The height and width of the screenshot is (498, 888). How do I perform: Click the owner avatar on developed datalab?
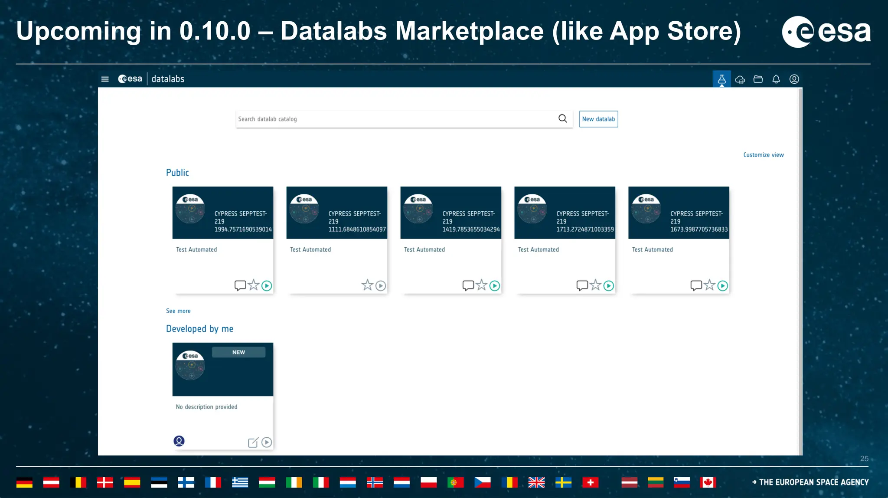(179, 441)
